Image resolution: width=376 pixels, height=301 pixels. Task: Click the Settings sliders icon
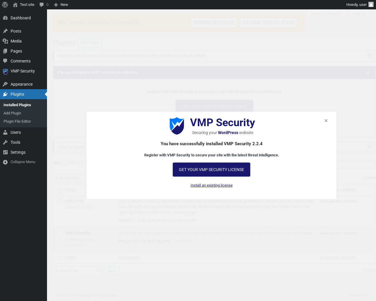click(x=5, y=152)
